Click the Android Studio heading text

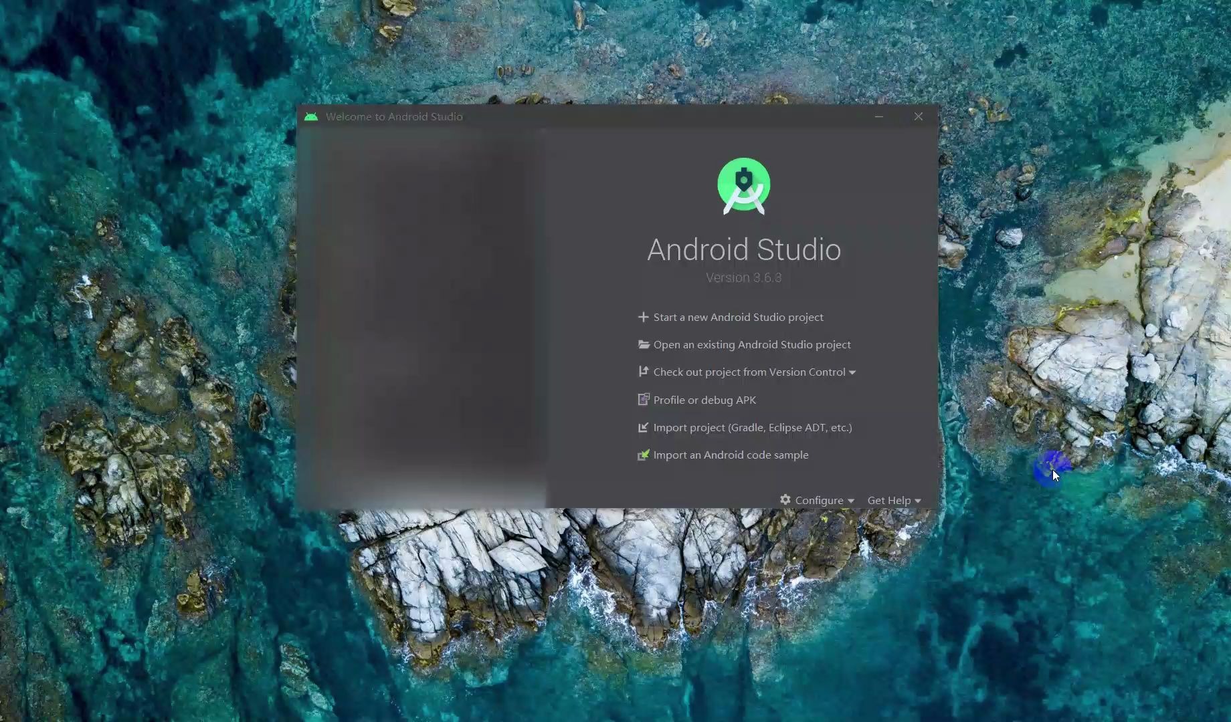744,249
